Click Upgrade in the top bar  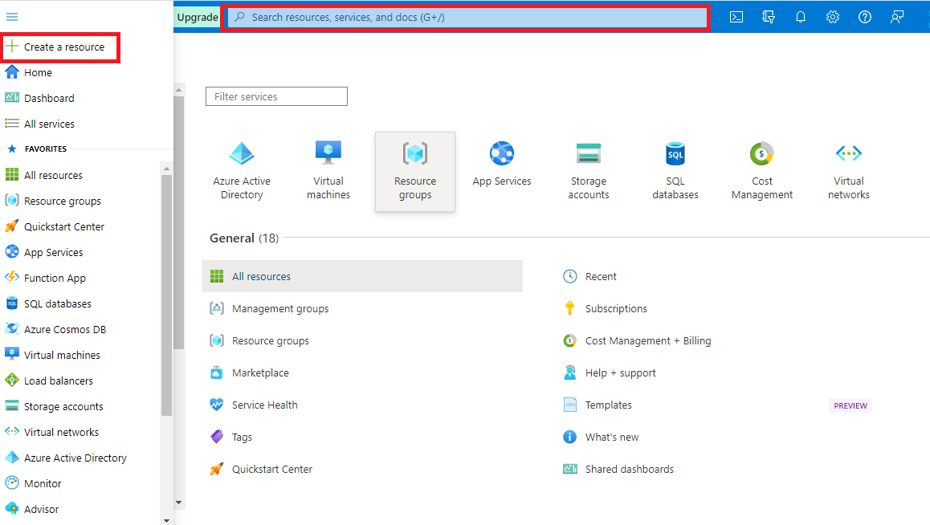tap(197, 16)
